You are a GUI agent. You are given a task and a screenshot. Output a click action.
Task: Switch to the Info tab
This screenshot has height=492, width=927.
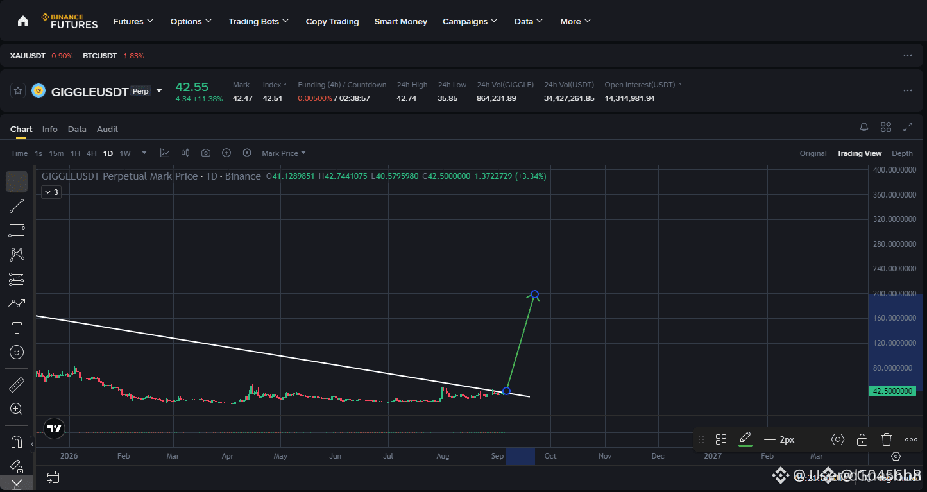tap(50, 129)
